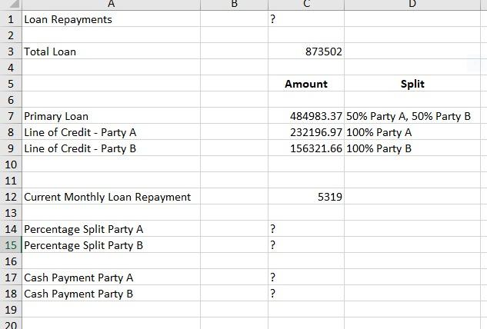Select entire column A via its header
Screen dimensions: 487x329
pyautogui.click(x=112, y=5)
